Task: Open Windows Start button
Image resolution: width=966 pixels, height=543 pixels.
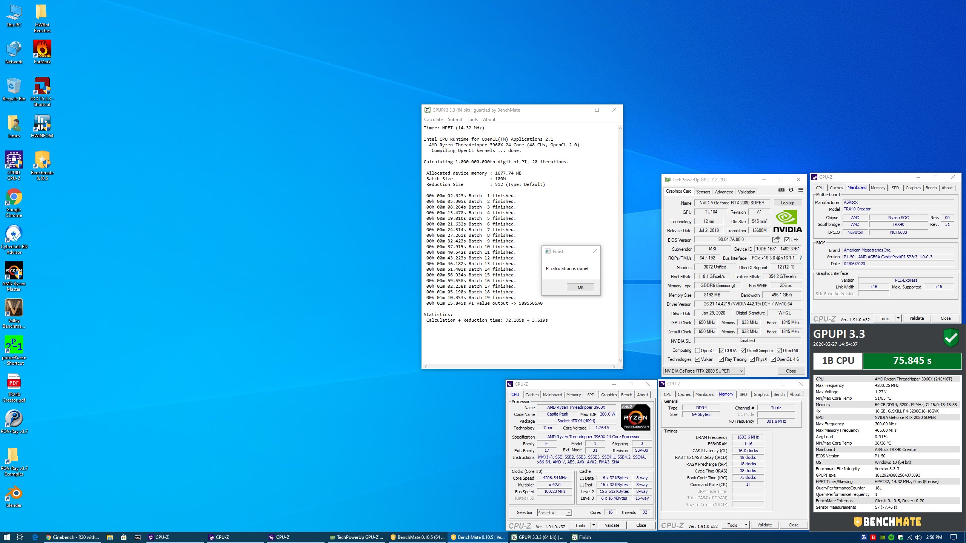Action: click(x=6, y=537)
